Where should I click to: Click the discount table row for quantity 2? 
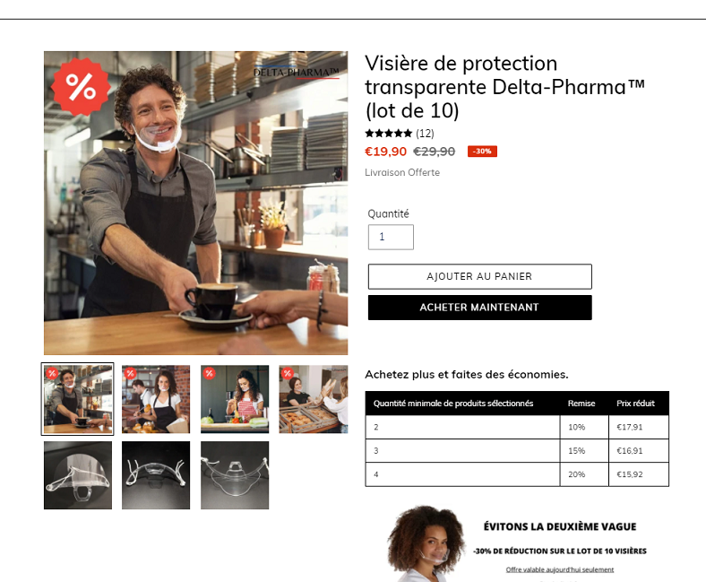point(517,427)
